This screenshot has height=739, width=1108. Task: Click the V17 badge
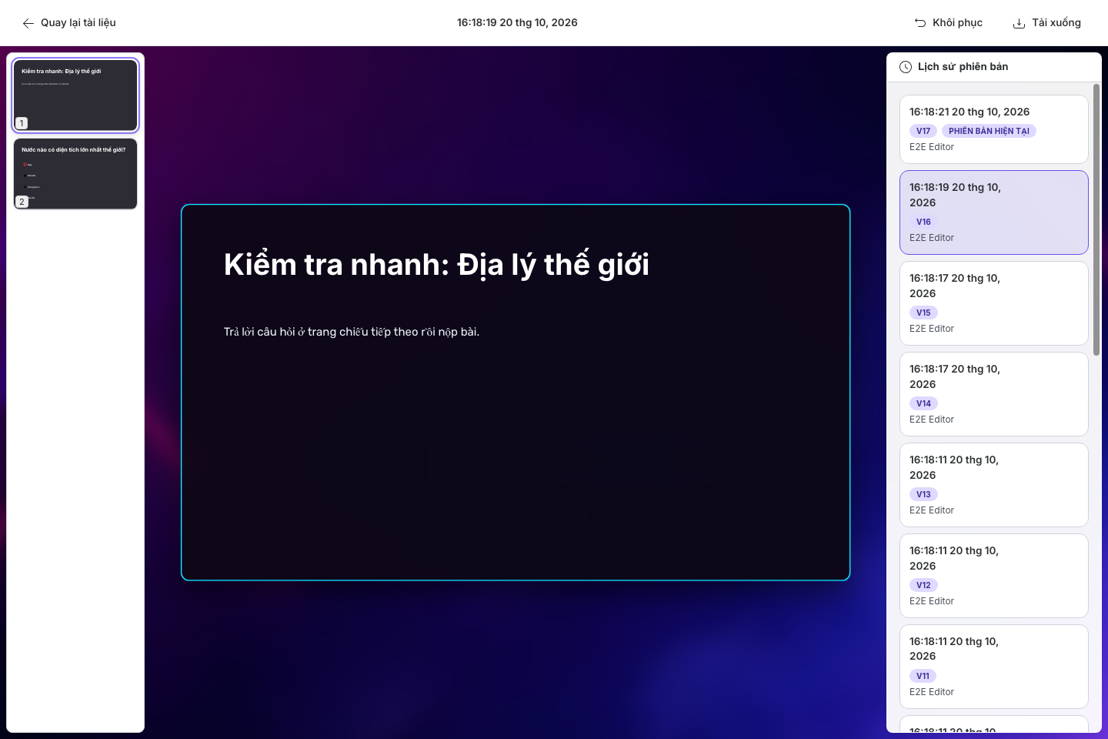pyautogui.click(x=923, y=131)
